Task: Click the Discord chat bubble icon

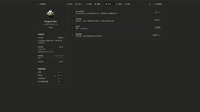Action: (x=72, y=12)
